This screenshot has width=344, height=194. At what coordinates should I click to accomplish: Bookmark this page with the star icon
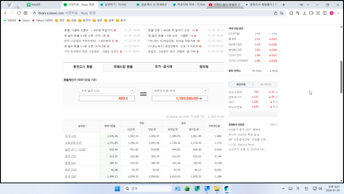coord(282,13)
